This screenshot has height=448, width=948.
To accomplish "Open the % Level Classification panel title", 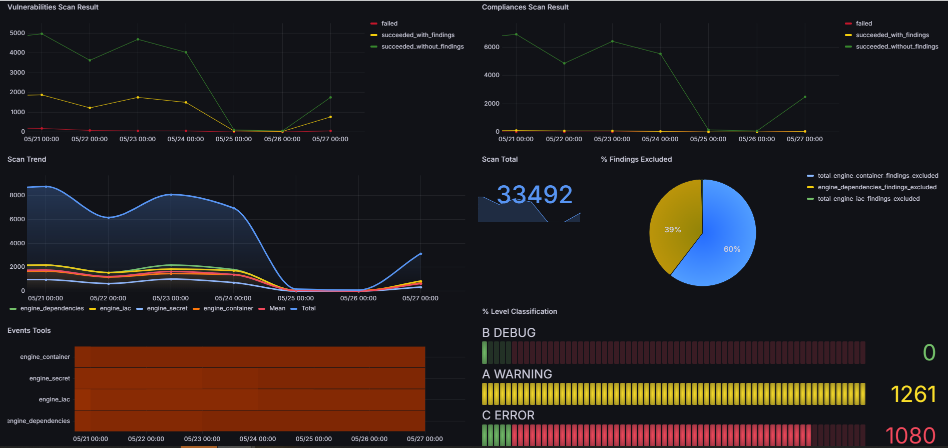I will [x=520, y=311].
